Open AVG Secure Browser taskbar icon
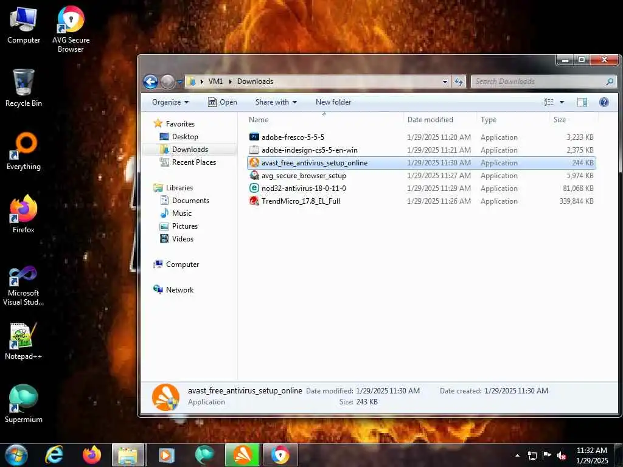Image resolution: width=623 pixels, height=467 pixels. tap(280, 455)
